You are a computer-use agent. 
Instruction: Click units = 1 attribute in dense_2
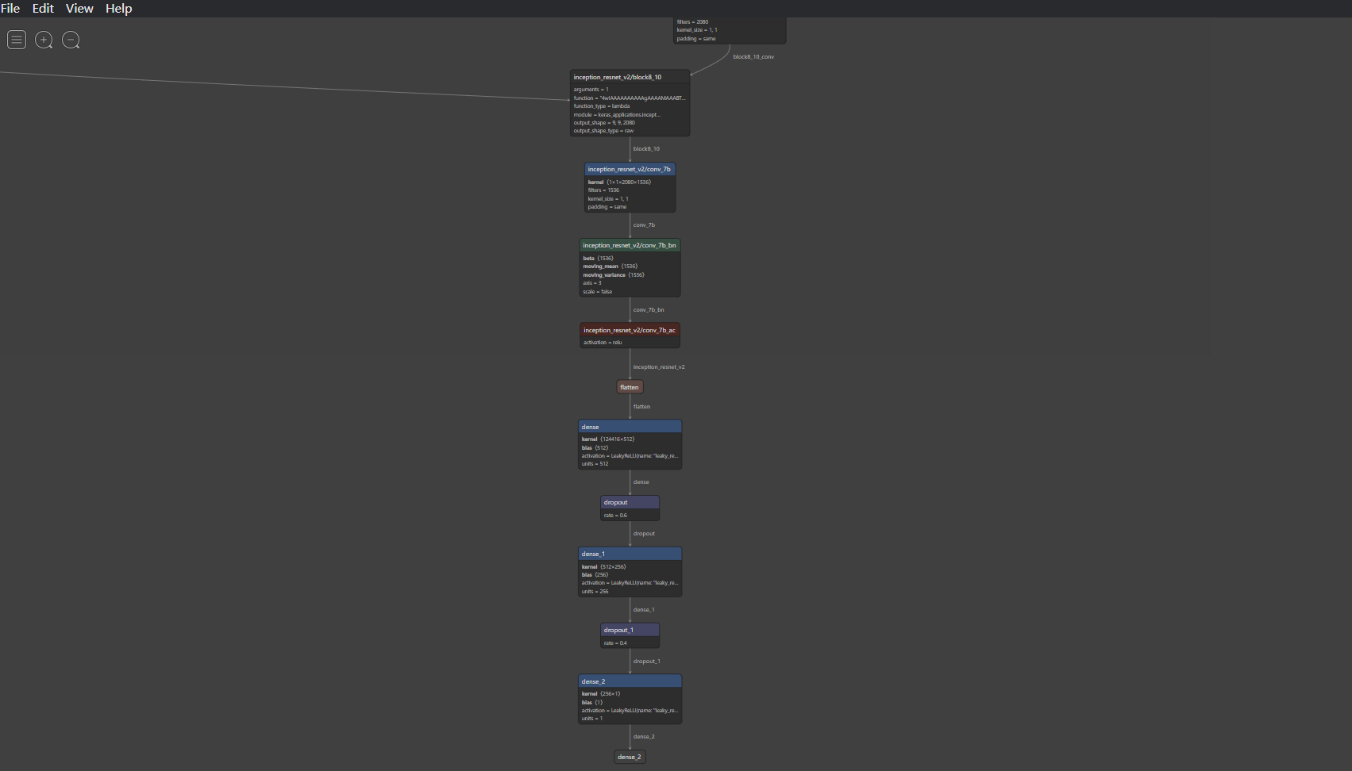[592, 719]
